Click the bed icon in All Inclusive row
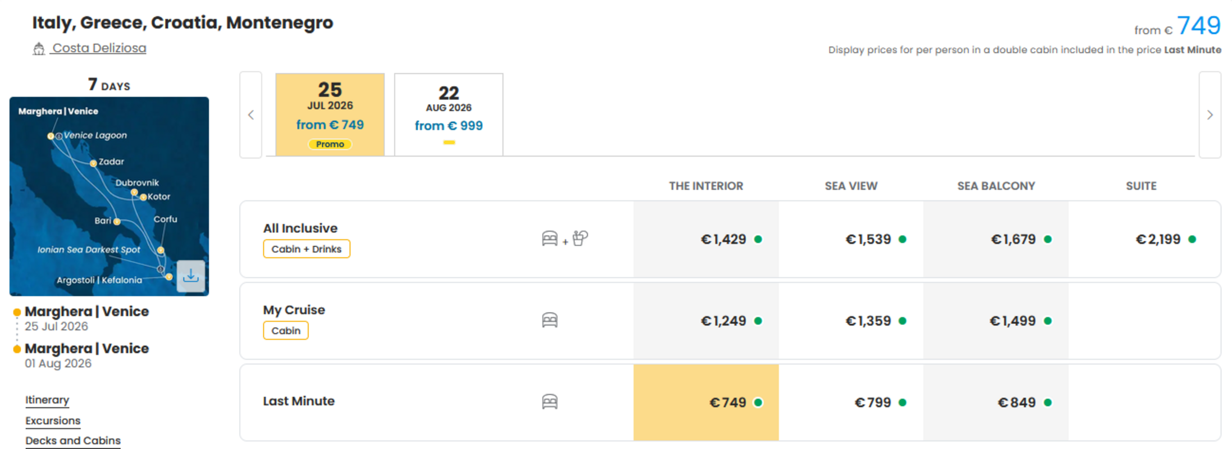Screen dimensions: 1232x449 [550, 239]
